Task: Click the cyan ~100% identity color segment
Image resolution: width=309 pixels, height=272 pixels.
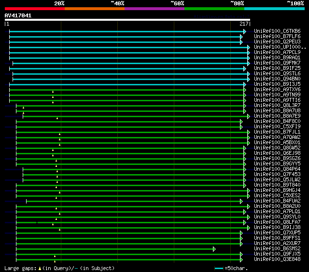Action: 274,9
